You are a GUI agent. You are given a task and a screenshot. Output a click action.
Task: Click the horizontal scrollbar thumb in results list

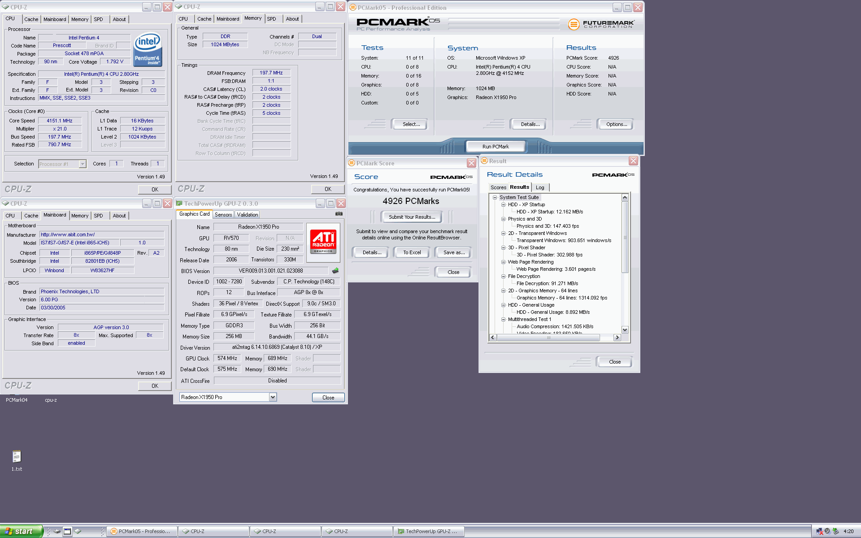(x=548, y=338)
